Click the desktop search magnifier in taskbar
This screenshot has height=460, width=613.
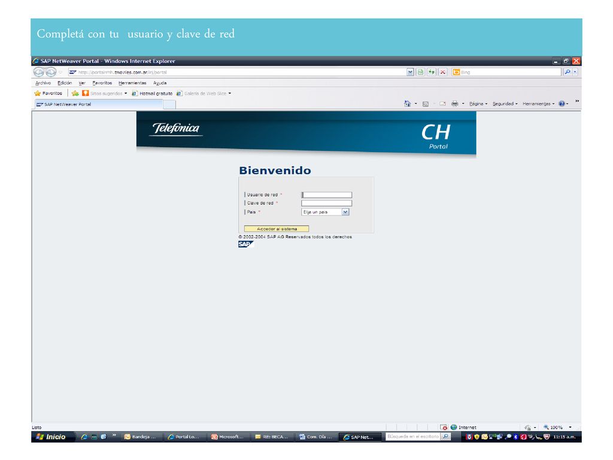click(x=445, y=437)
